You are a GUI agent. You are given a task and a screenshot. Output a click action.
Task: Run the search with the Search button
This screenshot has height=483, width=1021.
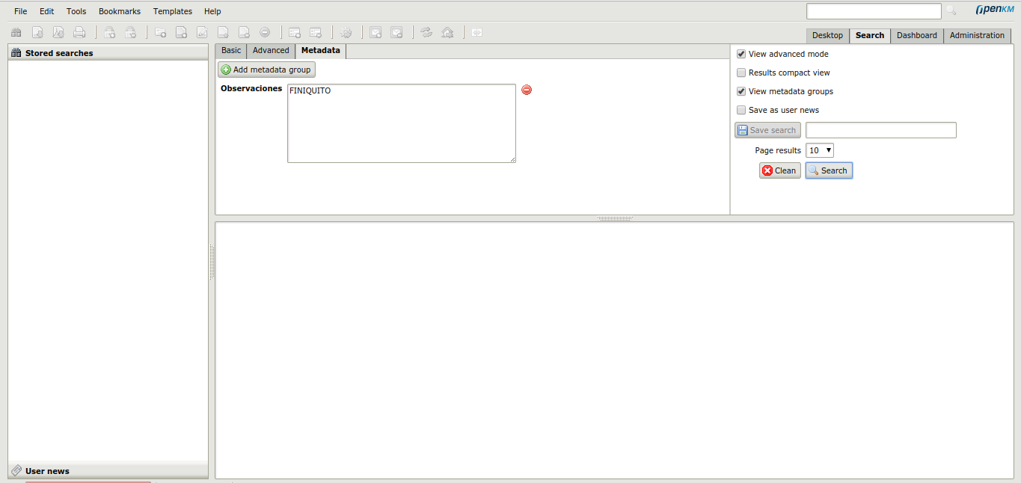click(x=828, y=170)
